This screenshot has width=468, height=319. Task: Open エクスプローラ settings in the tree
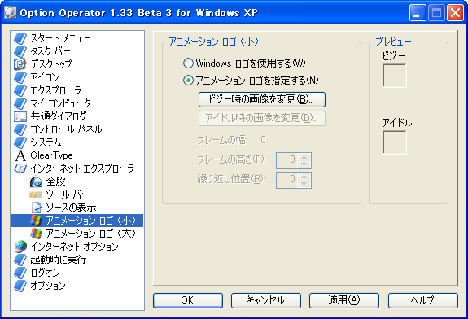pyautogui.click(x=55, y=90)
